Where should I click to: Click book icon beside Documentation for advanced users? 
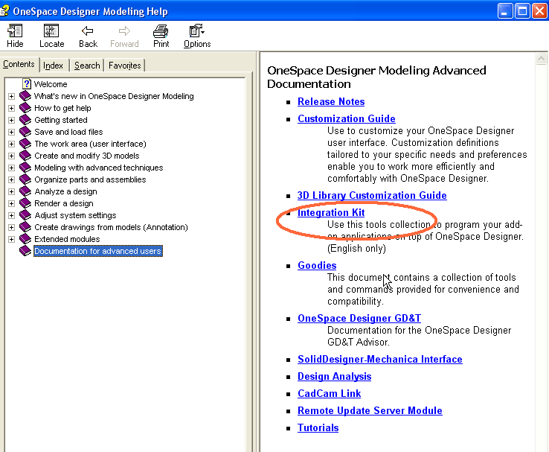pyautogui.click(x=25, y=251)
